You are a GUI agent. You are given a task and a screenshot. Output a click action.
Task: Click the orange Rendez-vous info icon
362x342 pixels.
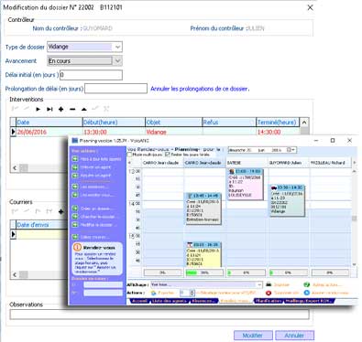(78, 248)
